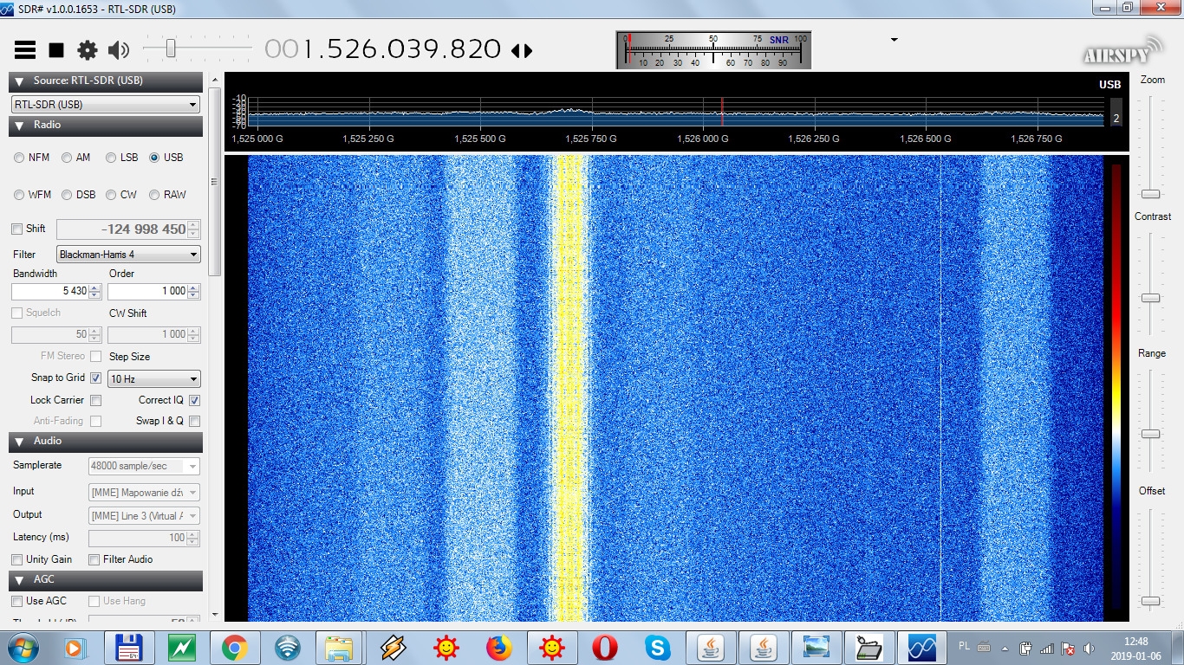Click the Airspy logo
This screenshot has width=1184, height=665.
(x=1121, y=51)
